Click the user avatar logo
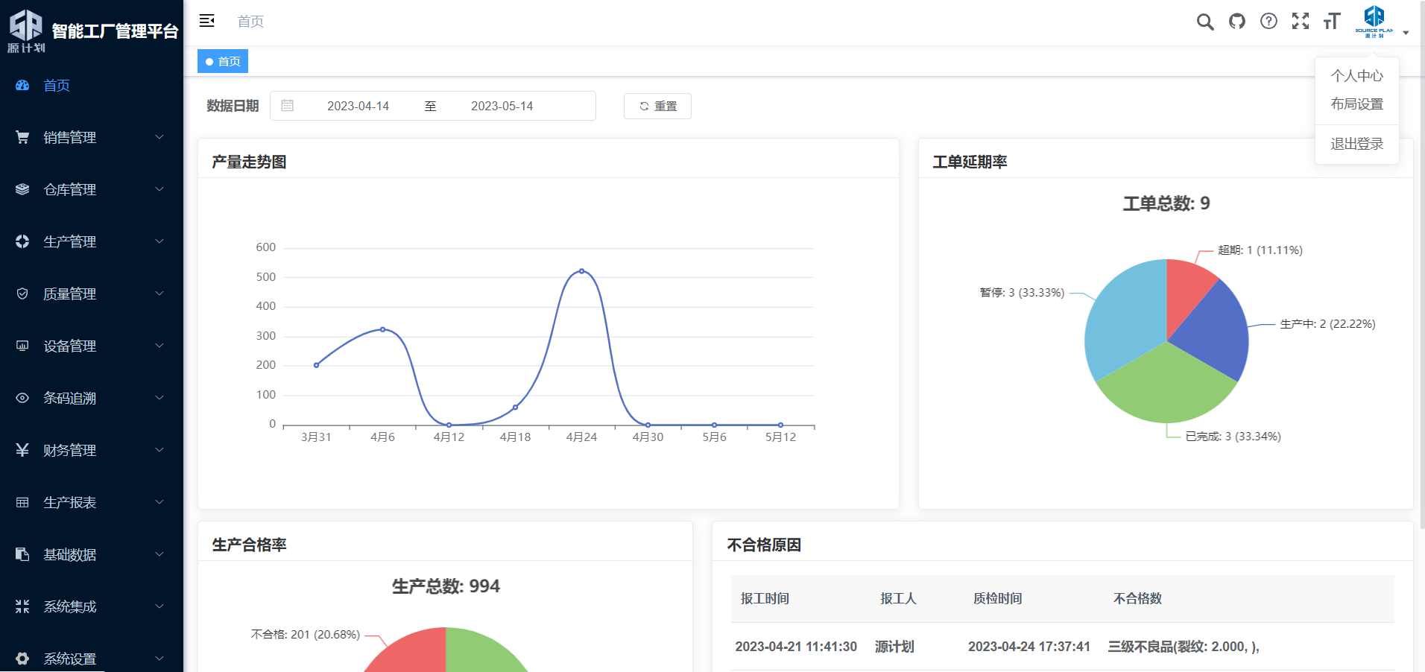Screen dimensions: 1425x672 point(1374,21)
